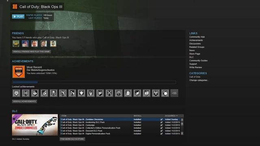Open the Related Groups link
This screenshot has width=260, height=146.
point(197,47)
